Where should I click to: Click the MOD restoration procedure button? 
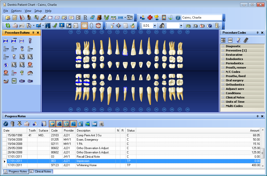(x=14, y=41)
